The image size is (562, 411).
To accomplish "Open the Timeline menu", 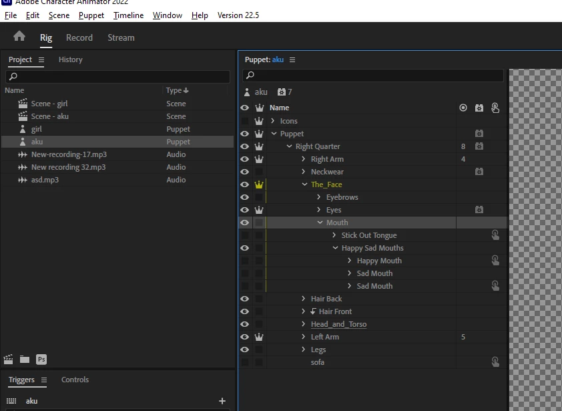I will [128, 15].
